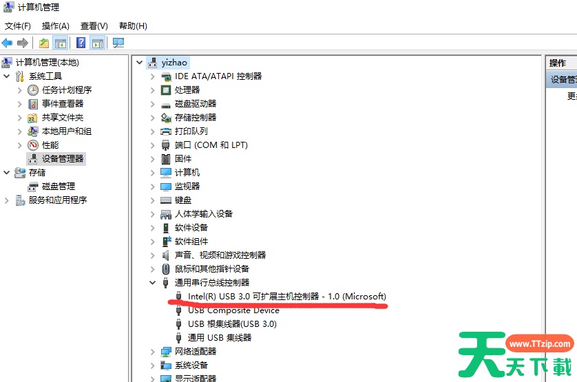Click the Disk Management icon
577x382 pixels.
[x=33, y=187]
